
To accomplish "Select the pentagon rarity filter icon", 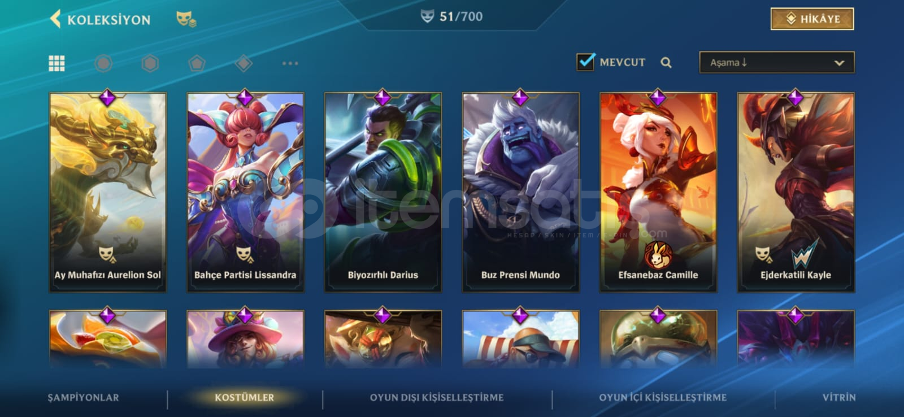I will [x=197, y=63].
